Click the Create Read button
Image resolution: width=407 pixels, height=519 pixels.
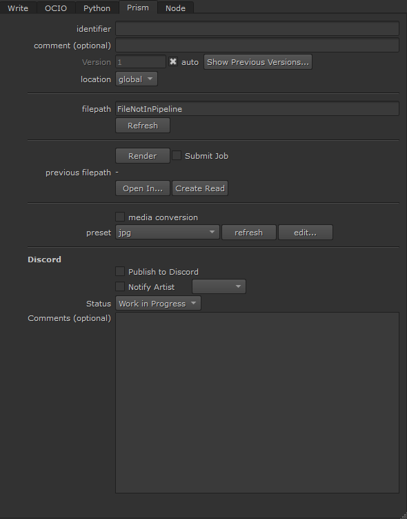(x=200, y=188)
